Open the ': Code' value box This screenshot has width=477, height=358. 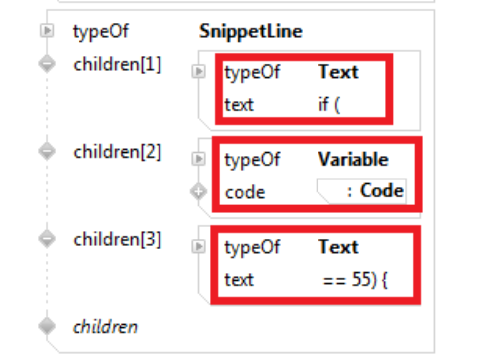[x=362, y=191]
